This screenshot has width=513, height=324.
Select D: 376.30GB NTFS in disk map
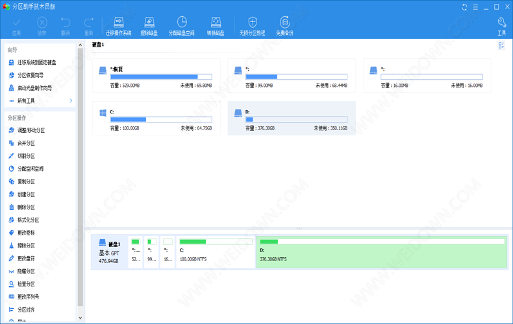(x=382, y=252)
